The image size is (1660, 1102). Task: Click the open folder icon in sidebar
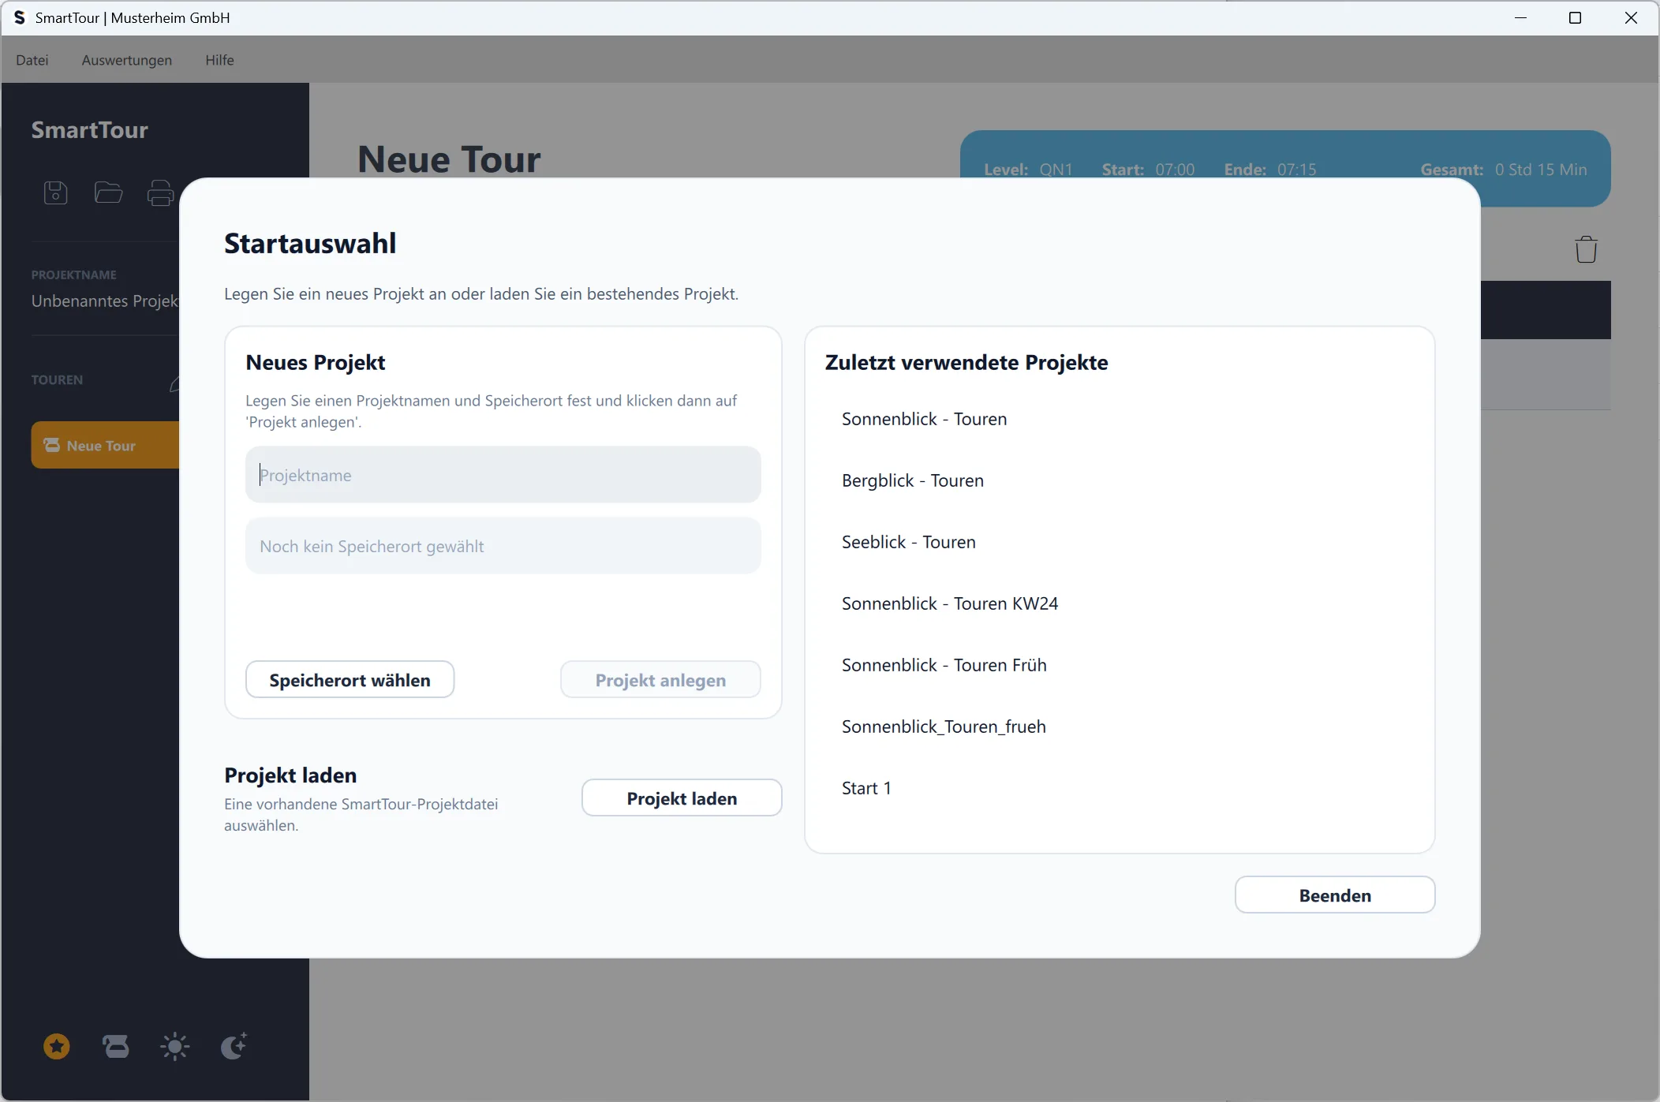click(108, 192)
